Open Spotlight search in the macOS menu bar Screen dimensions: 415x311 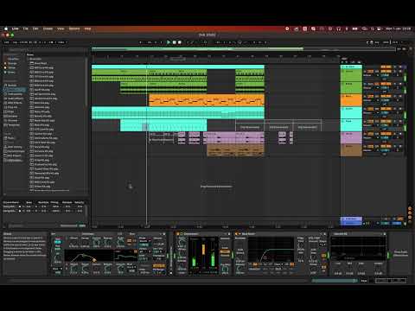(373, 29)
